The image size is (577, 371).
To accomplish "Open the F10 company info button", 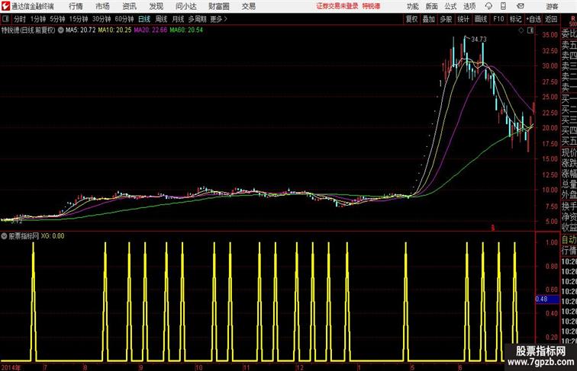I will click(x=498, y=19).
